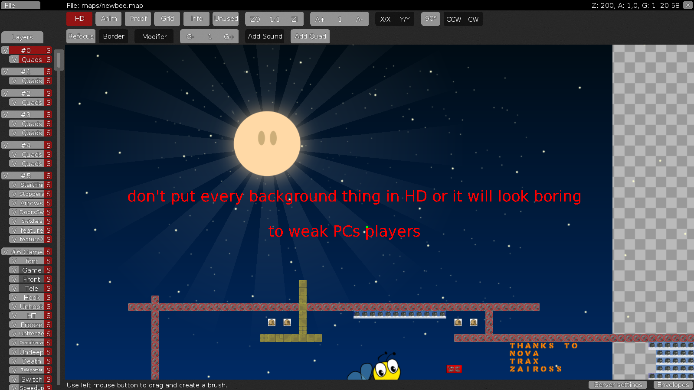
Task: Flip the brush along the X axis
Action: 385,19
